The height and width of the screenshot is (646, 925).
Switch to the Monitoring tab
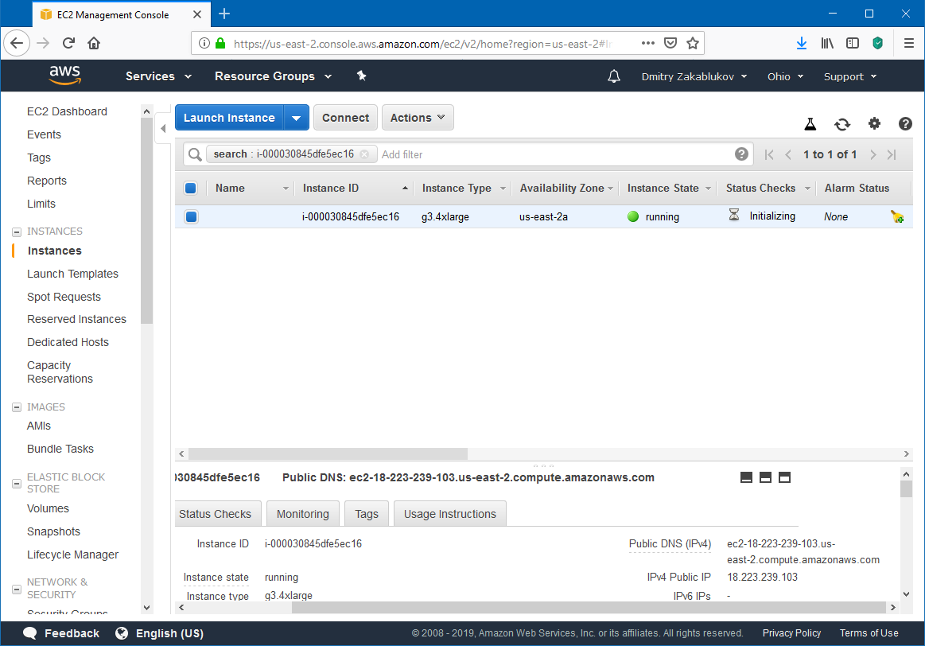click(x=302, y=514)
